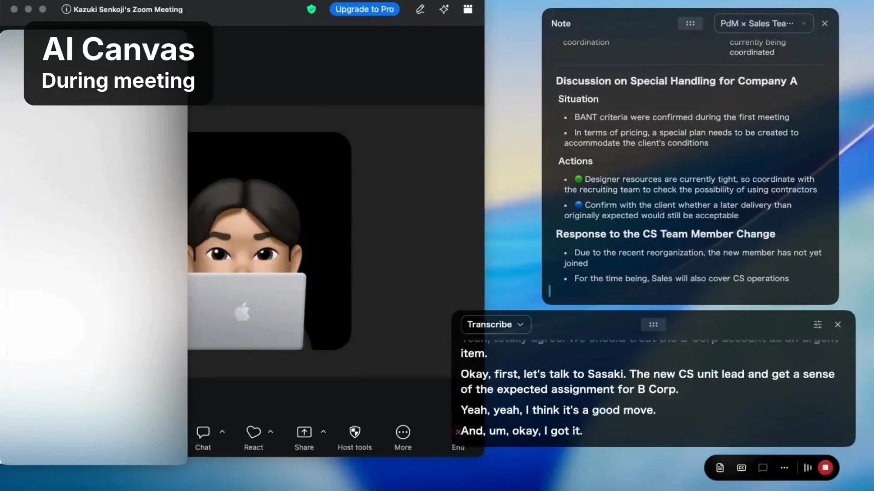Open ellipsis menu in floating bar

[x=784, y=467]
